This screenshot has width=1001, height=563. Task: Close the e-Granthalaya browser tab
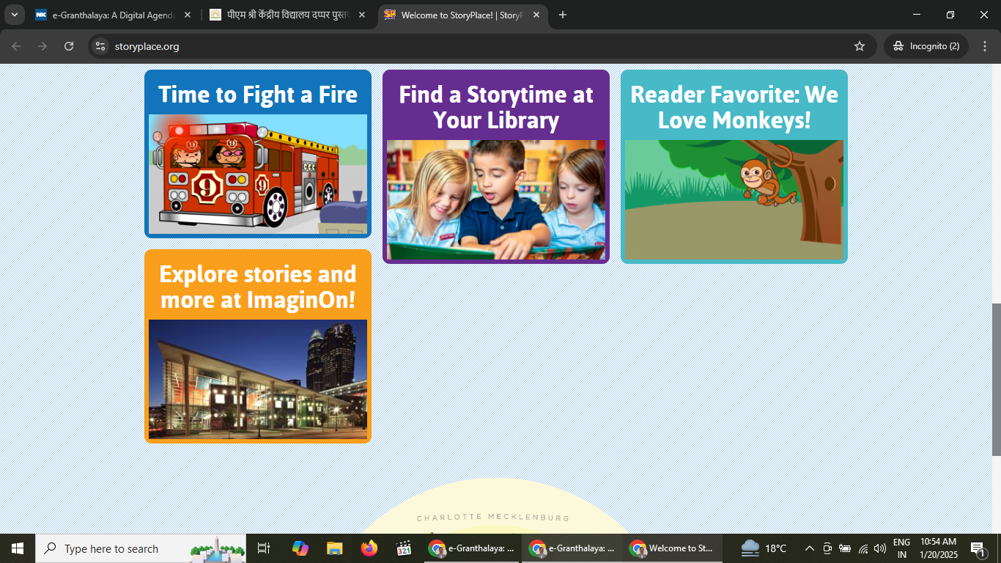(188, 15)
